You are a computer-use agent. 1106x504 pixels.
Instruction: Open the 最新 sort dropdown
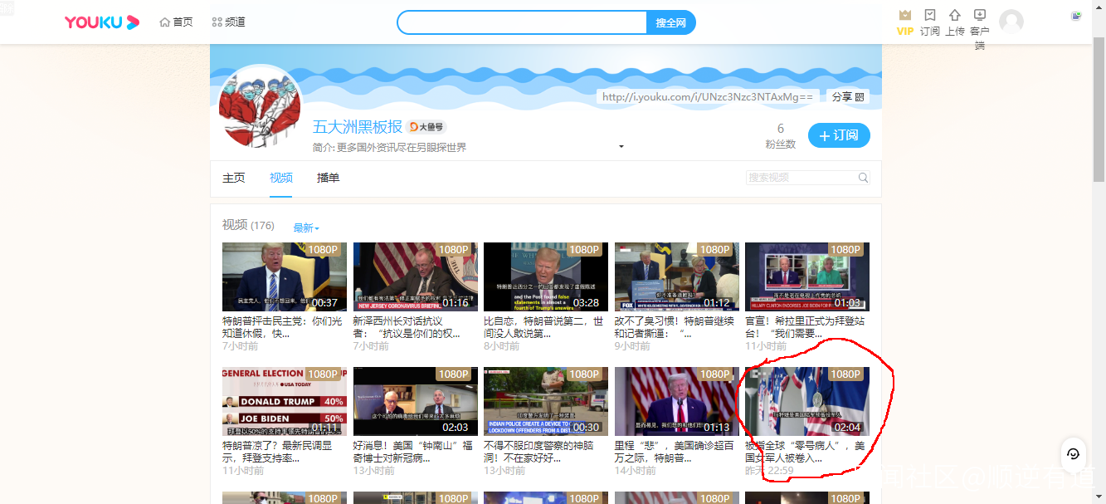306,228
